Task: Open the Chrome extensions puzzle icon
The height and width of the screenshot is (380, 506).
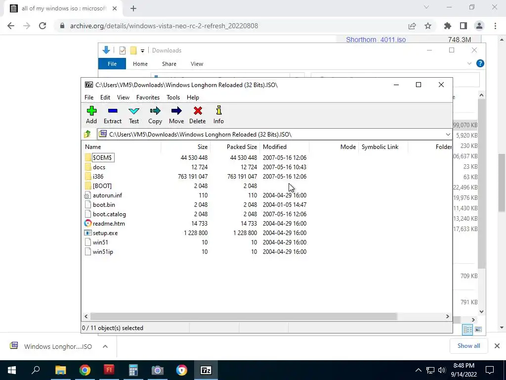Action: 448,26
